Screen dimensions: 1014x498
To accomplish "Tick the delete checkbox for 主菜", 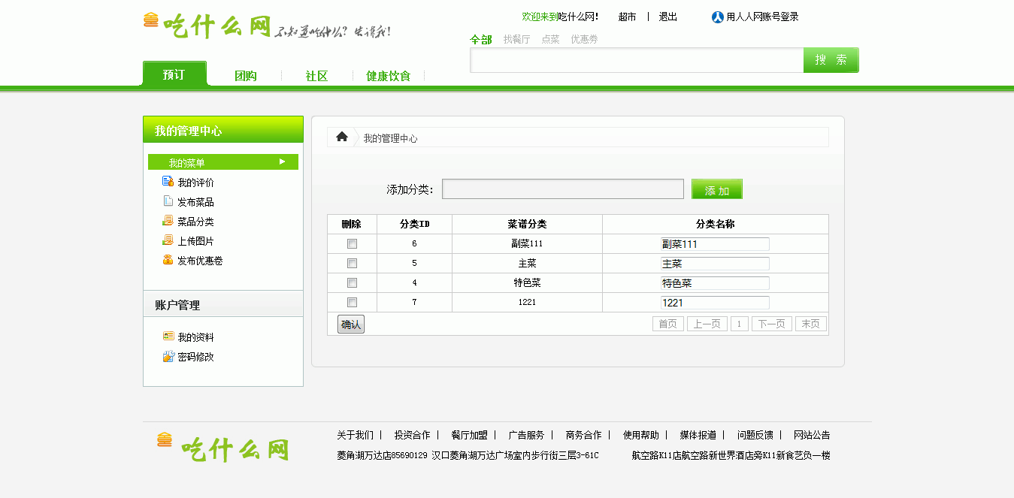I will click(352, 264).
